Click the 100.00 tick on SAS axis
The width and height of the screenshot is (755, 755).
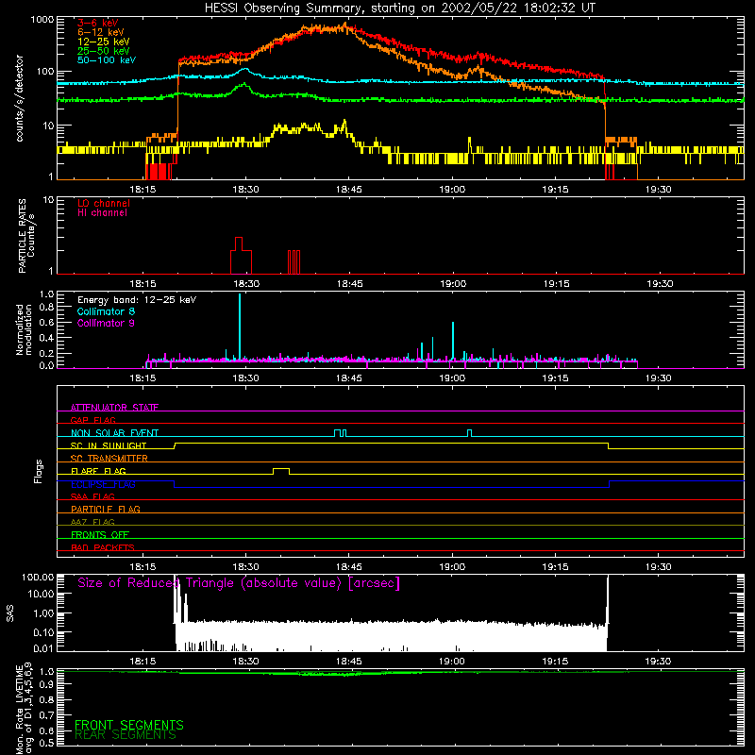(38, 577)
